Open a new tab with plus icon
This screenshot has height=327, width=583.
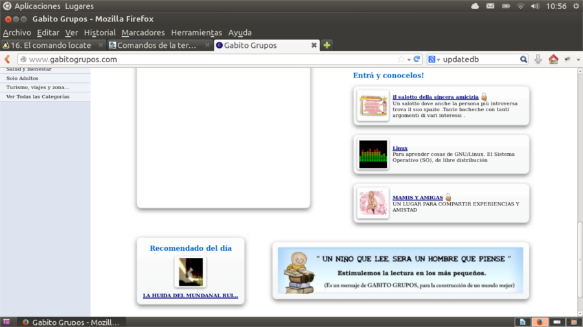[327, 45]
